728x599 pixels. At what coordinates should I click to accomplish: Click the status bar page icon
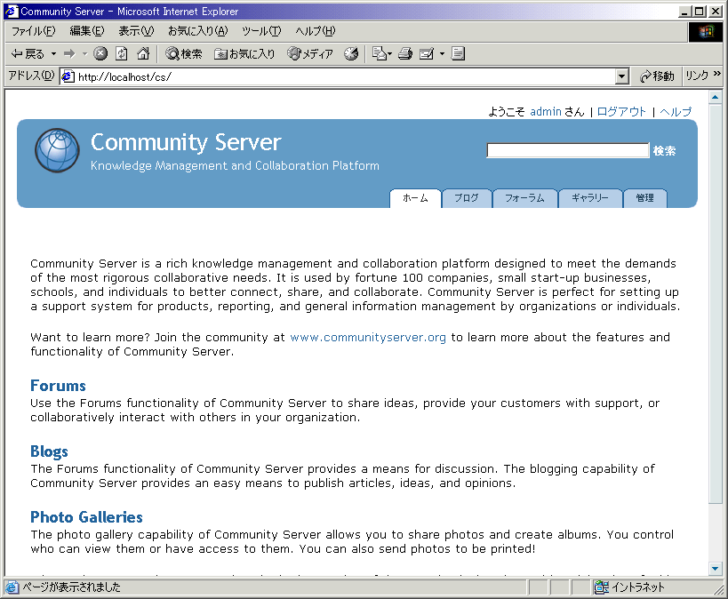pyautogui.click(x=12, y=587)
